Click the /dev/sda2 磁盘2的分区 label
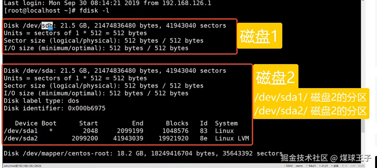The width and height of the screenshot is (377, 168). (x=310, y=111)
